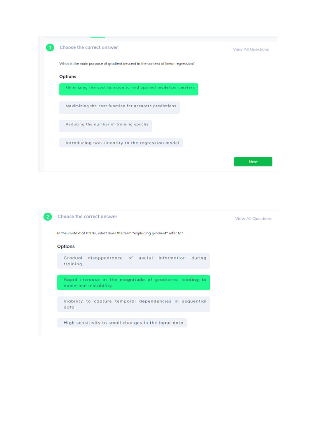Click the green number 1 question badge
This screenshot has height=421, width=316.
(50, 48)
